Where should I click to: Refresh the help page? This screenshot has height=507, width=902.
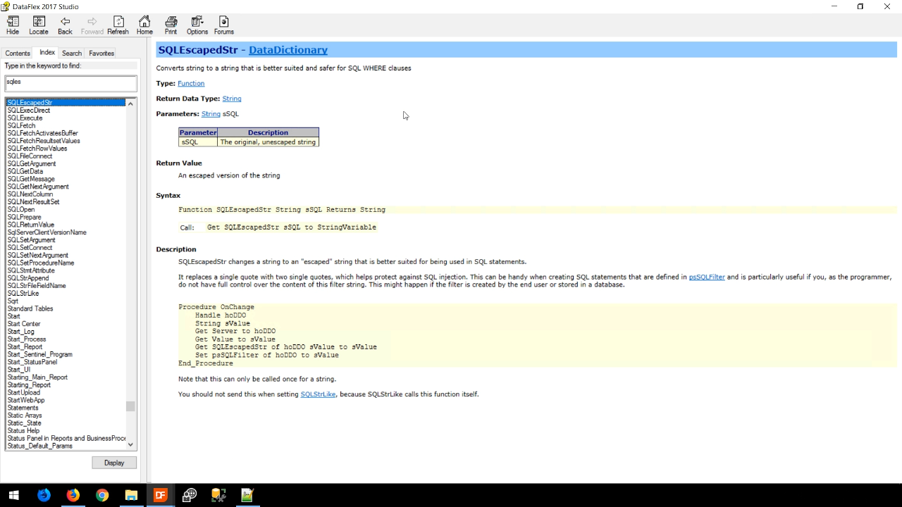pyautogui.click(x=118, y=25)
